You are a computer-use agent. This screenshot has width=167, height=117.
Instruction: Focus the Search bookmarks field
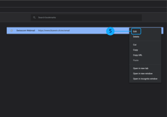click(x=87, y=18)
